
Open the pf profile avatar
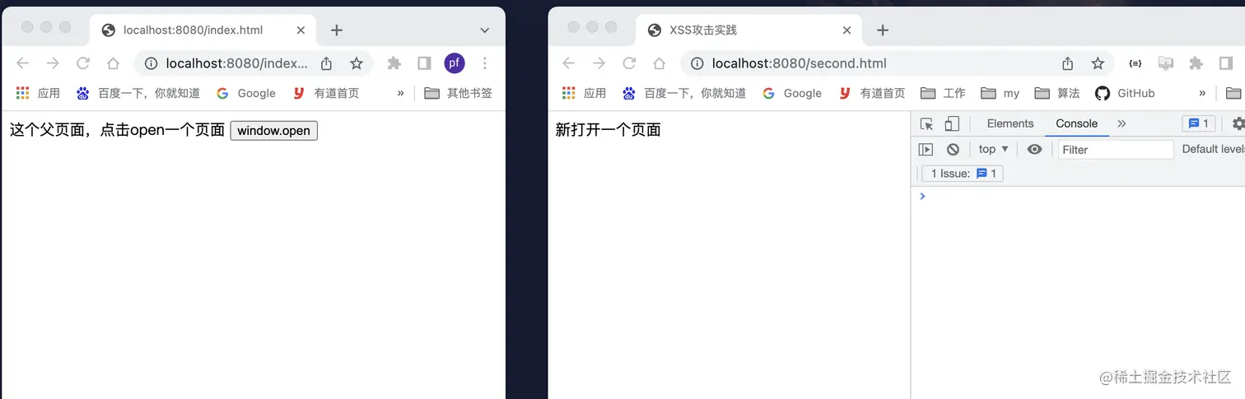coord(455,63)
